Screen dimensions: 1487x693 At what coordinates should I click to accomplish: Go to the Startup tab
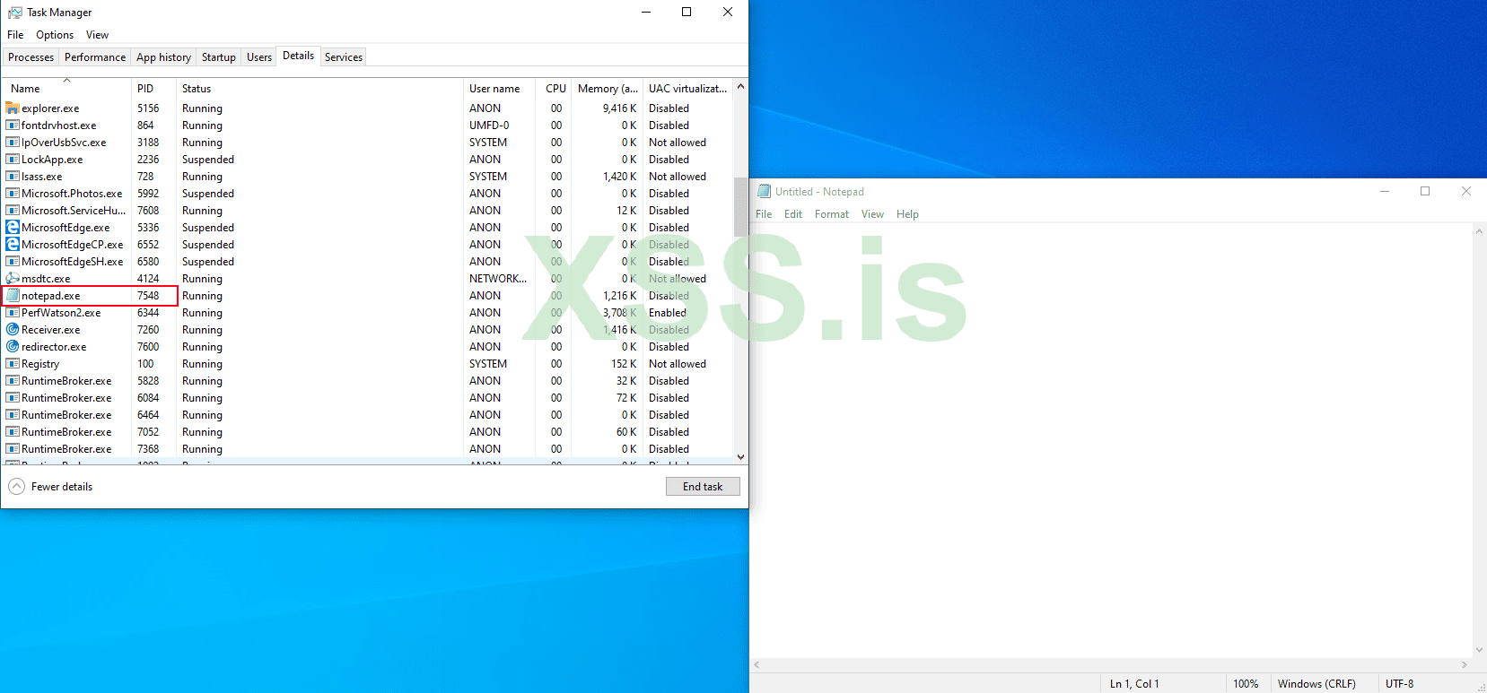pyautogui.click(x=219, y=57)
